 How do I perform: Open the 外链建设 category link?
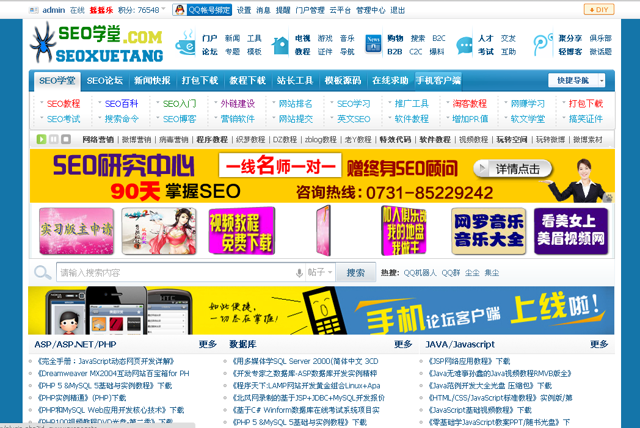tap(238, 104)
